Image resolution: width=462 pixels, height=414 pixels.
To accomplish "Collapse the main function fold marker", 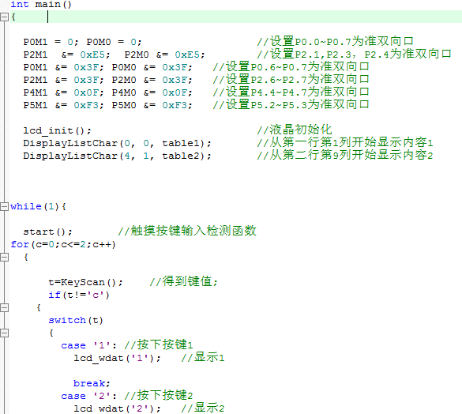I will pos(4,17).
